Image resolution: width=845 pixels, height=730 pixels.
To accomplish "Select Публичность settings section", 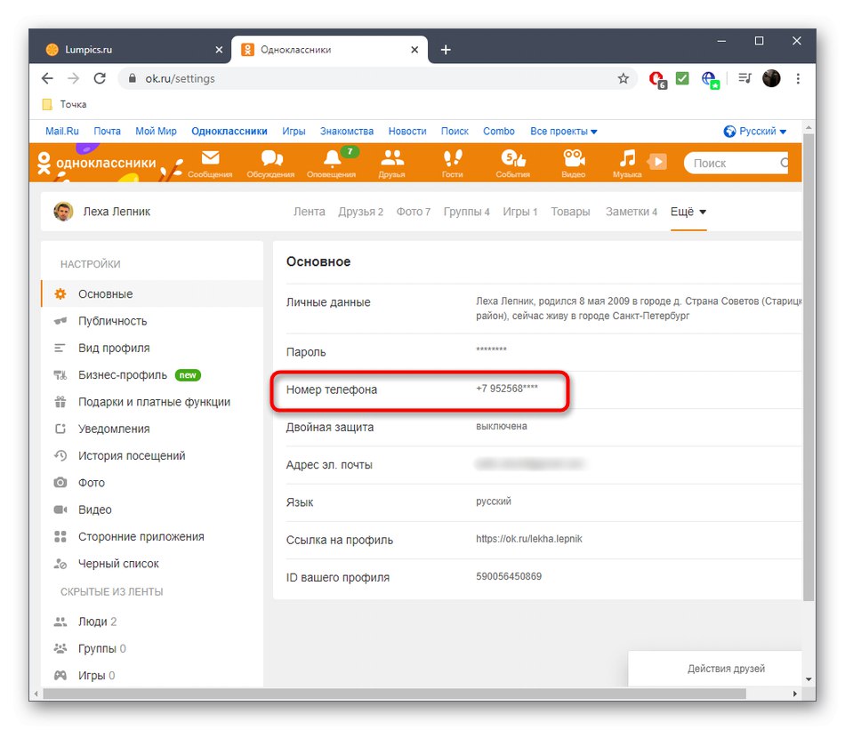I will [x=152, y=321].
